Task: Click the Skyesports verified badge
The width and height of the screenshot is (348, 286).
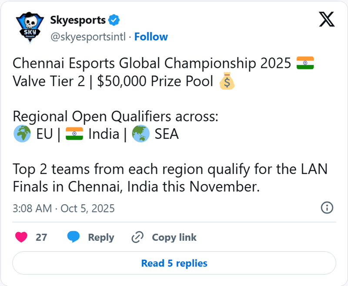Action: click(114, 20)
